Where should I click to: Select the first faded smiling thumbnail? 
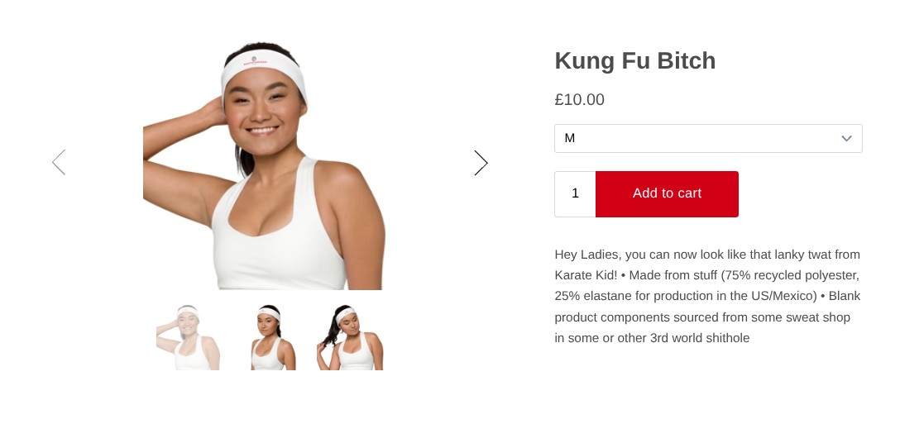tap(189, 337)
